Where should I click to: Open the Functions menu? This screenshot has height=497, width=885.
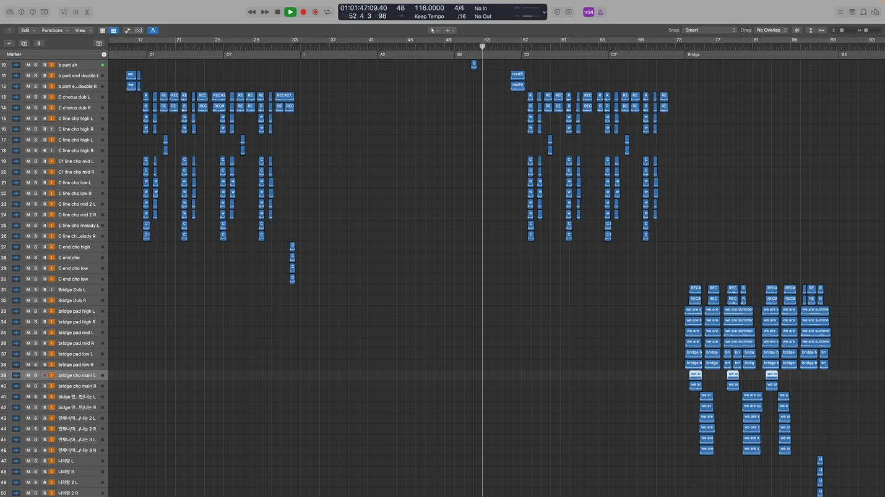[55, 30]
